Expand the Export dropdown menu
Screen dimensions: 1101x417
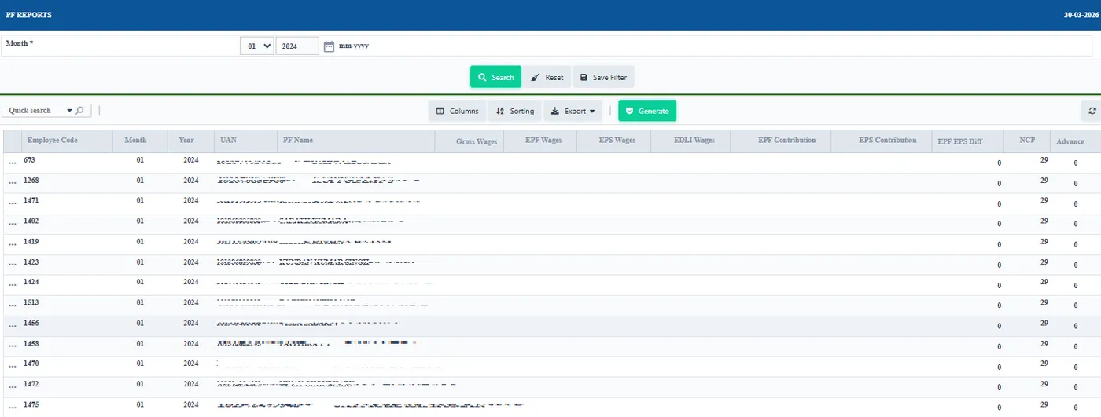click(x=573, y=111)
